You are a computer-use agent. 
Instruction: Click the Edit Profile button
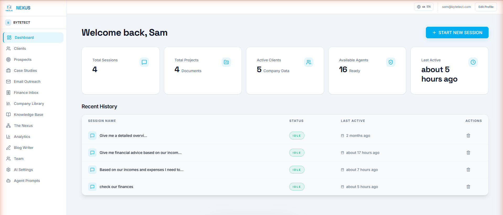click(486, 7)
